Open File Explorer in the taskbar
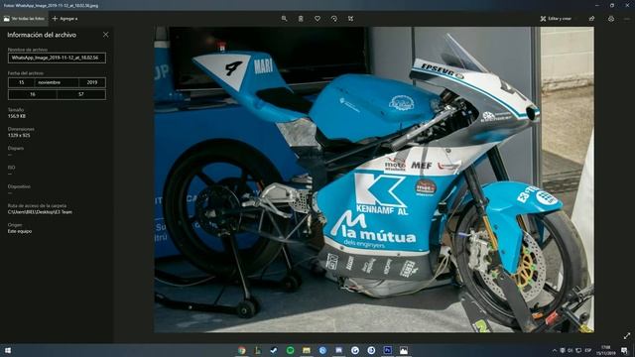635x357 pixels. (x=307, y=350)
